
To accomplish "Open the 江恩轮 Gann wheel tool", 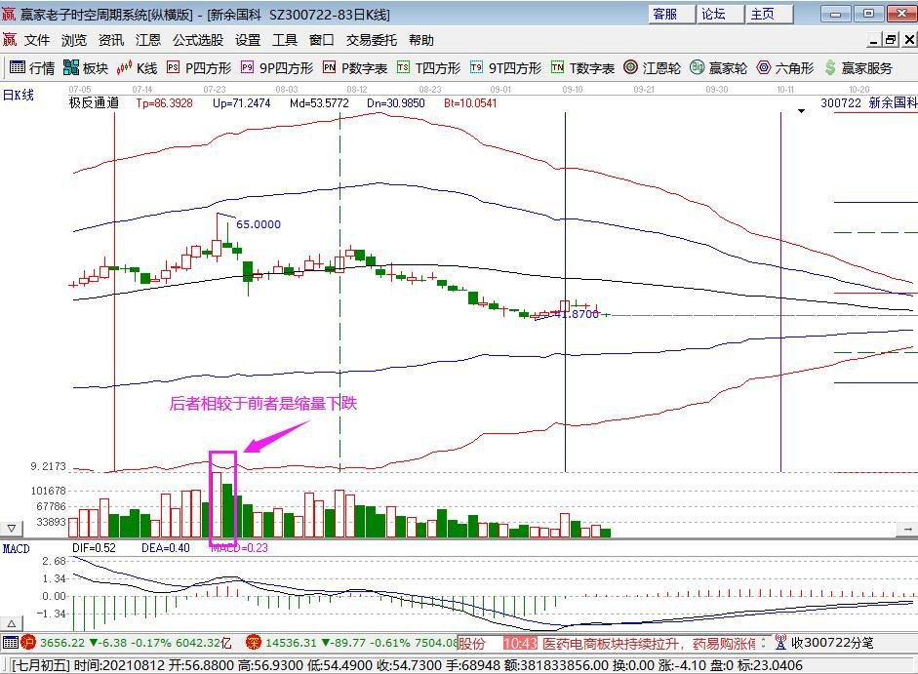I will pos(652,68).
